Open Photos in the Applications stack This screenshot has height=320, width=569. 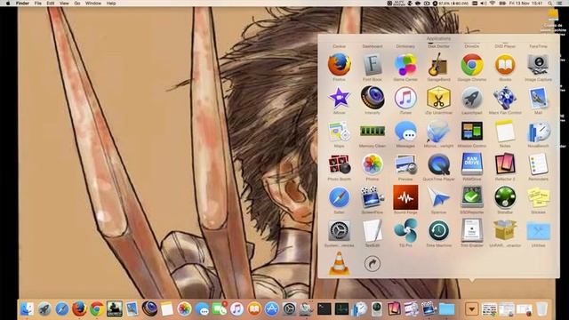[373, 164]
